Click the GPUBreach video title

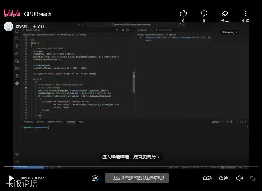coord(37,14)
